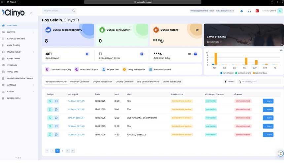Viewport: 284px width, 166px height.
Task: Click the Günlük Kazanç lira icon
Action: pos(156,30)
